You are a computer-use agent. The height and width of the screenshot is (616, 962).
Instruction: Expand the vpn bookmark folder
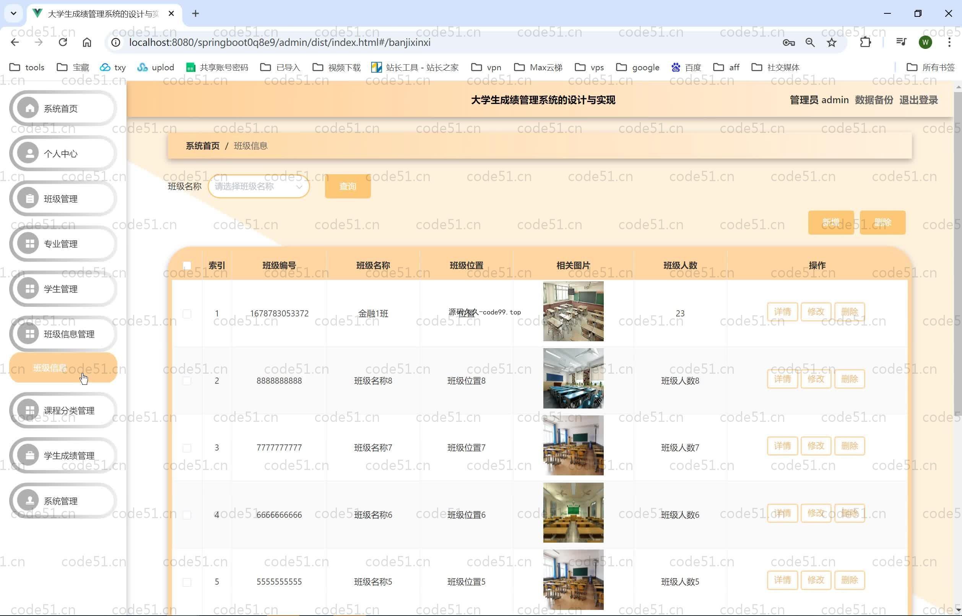pyautogui.click(x=486, y=67)
